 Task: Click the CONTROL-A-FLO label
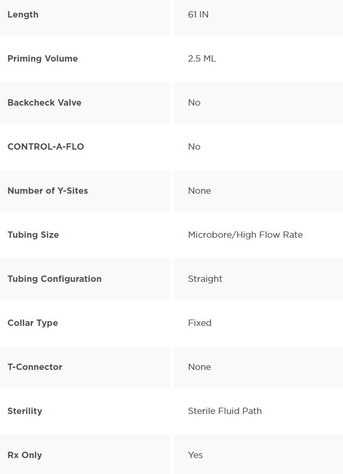pyautogui.click(x=46, y=146)
